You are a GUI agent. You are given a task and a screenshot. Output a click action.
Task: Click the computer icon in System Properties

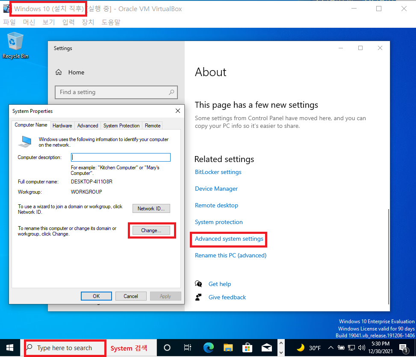pyautogui.click(x=25, y=142)
